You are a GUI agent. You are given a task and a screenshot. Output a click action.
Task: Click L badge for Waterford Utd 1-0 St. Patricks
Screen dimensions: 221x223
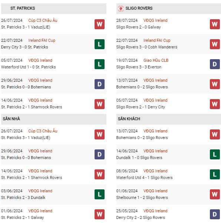pyautogui.click(x=99, y=64)
